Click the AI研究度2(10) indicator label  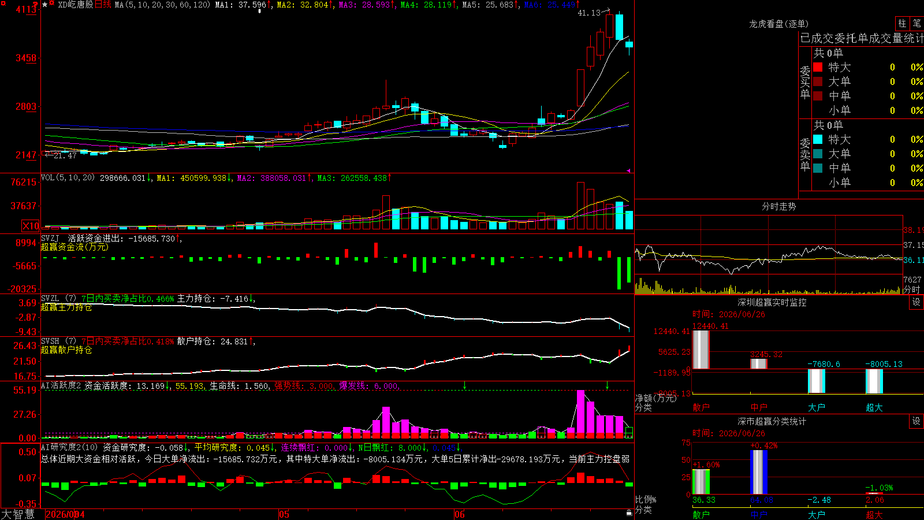(69, 448)
